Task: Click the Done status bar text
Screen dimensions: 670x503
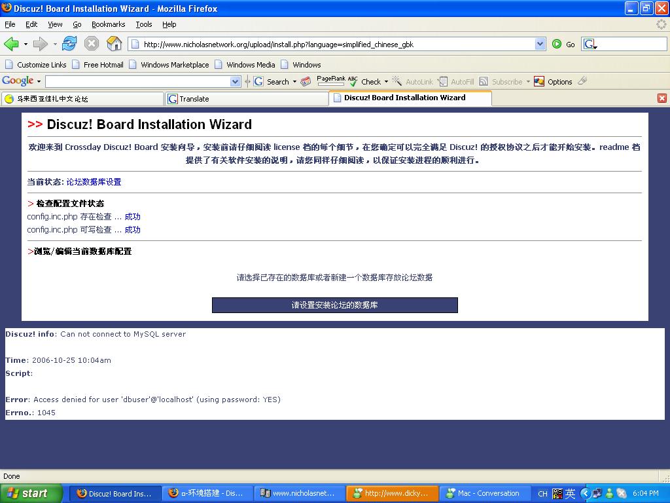Action: pyautogui.click(x=12, y=476)
